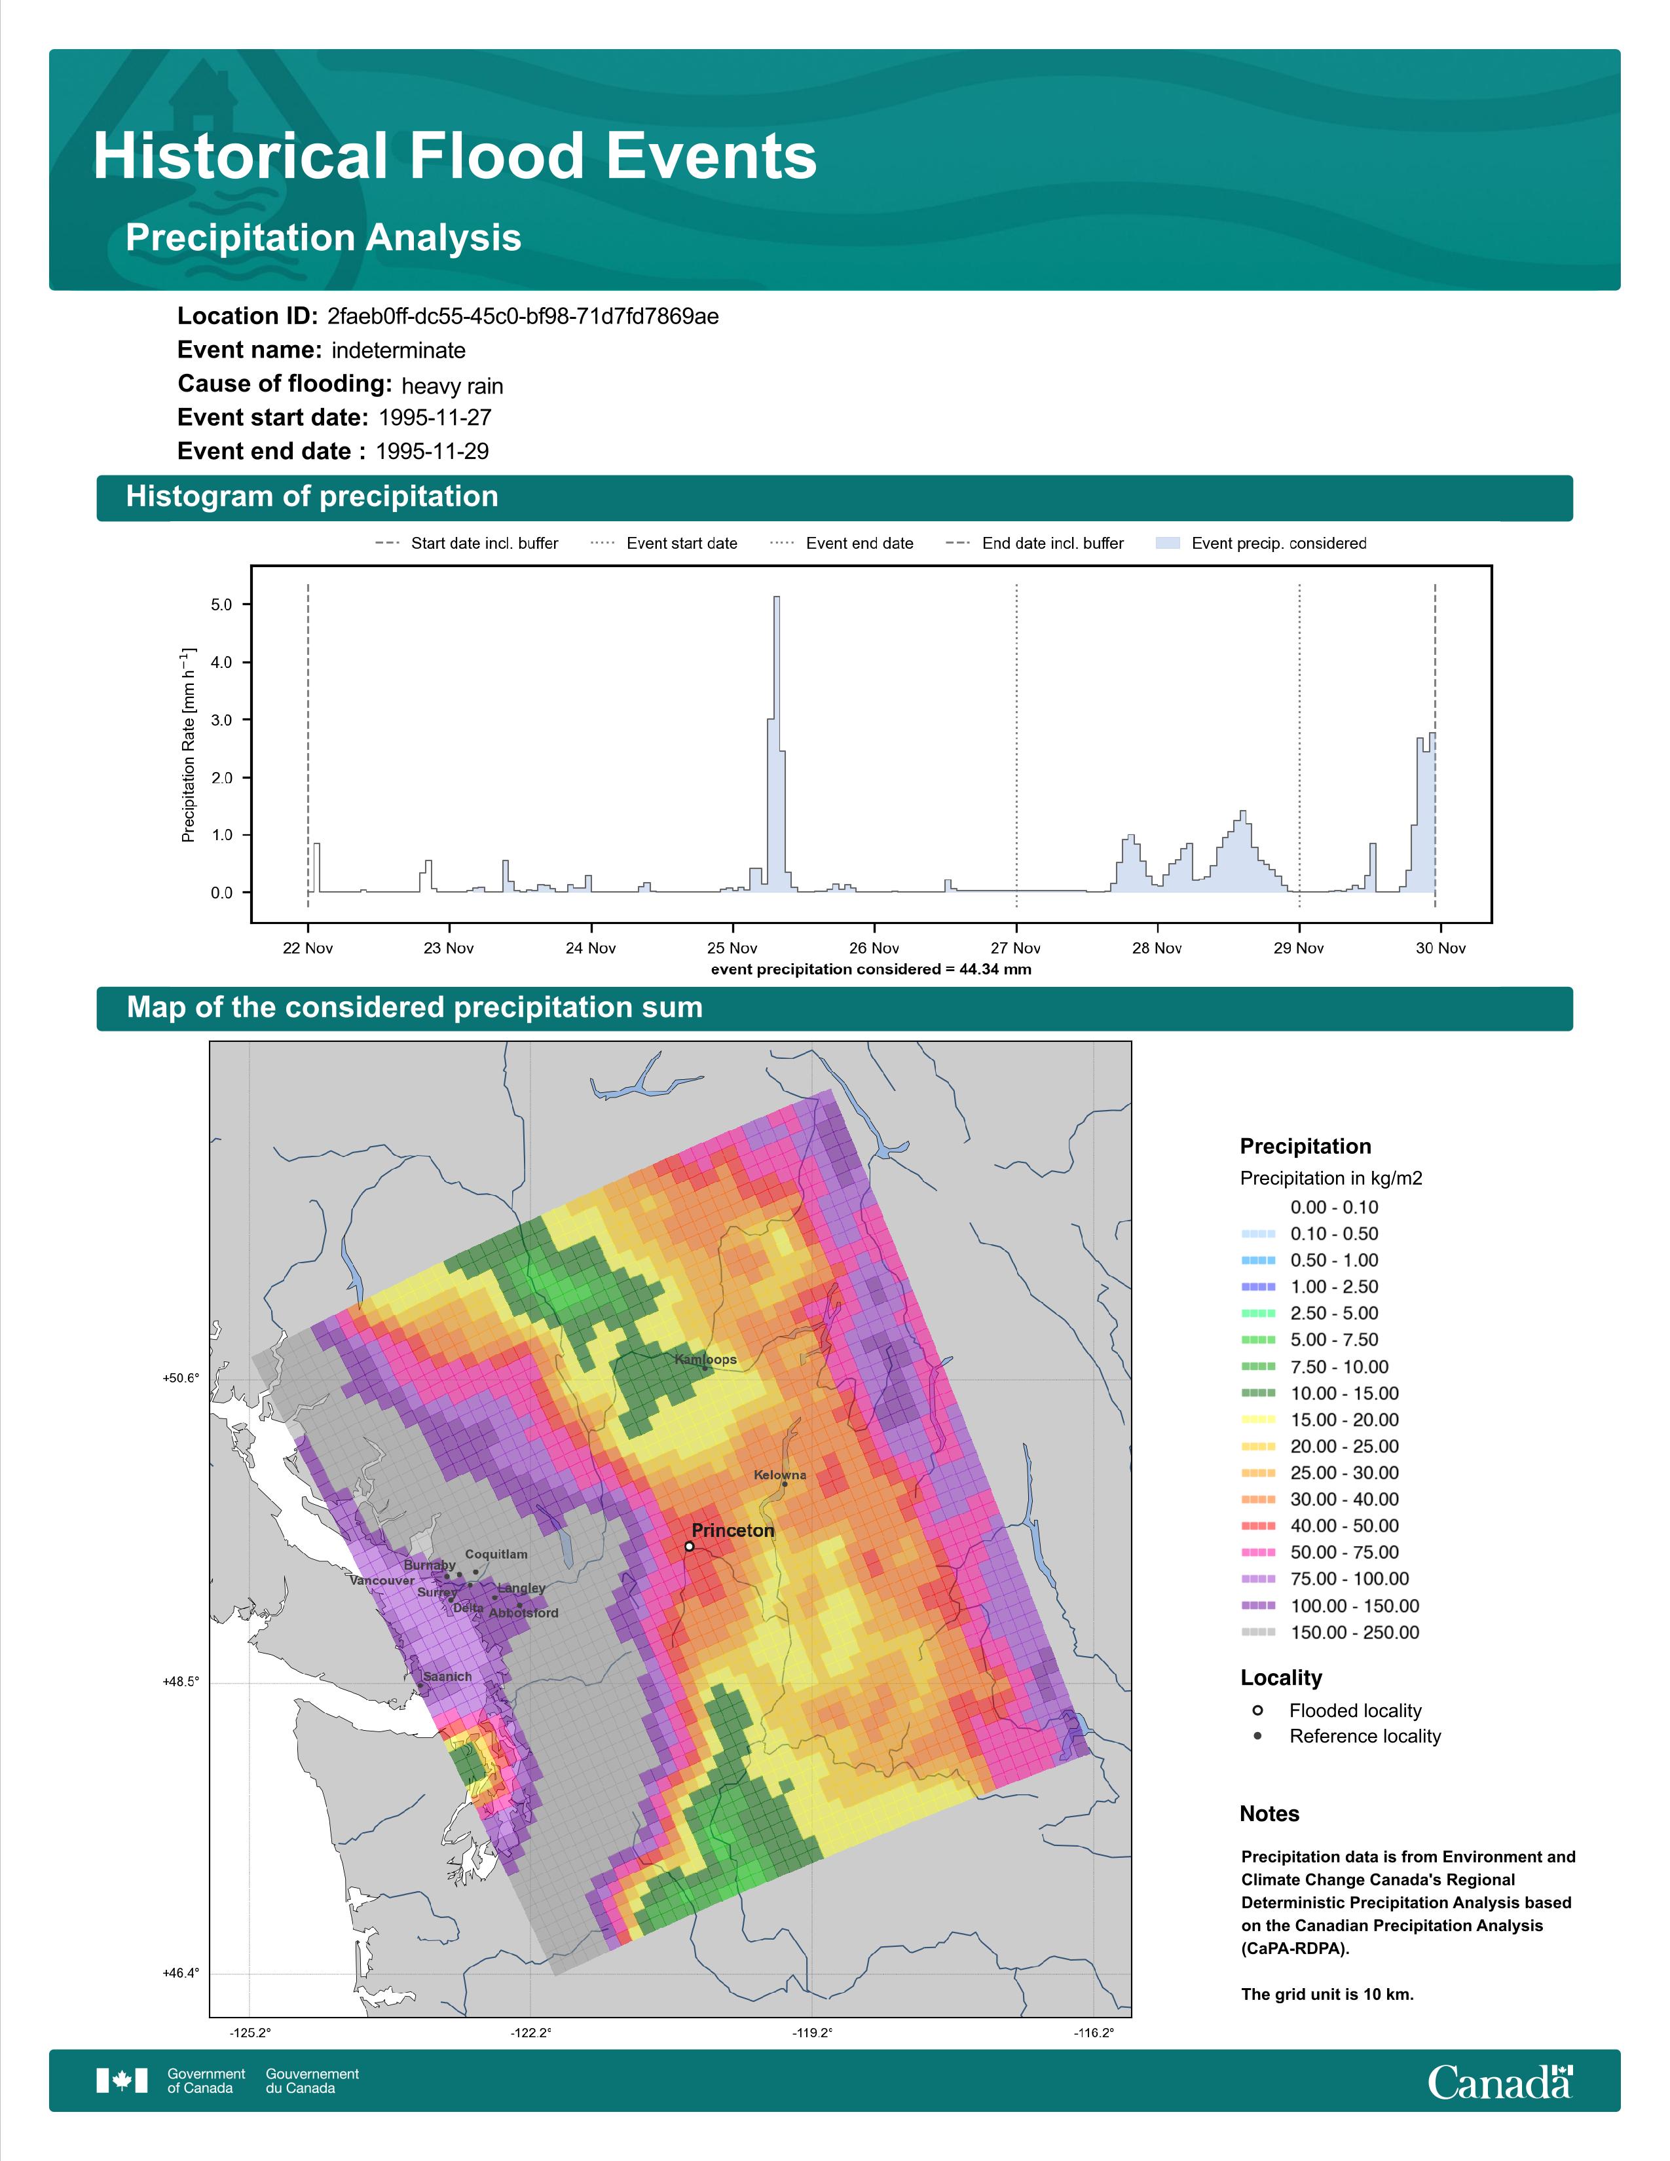Click the +50.6° latitude label
Image resolution: width=1670 pixels, height=2161 pixels.
coord(181,1377)
